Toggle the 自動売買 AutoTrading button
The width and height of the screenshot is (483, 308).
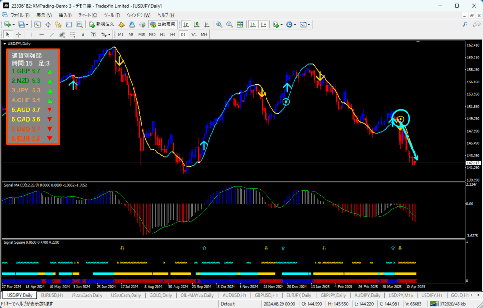(x=162, y=25)
